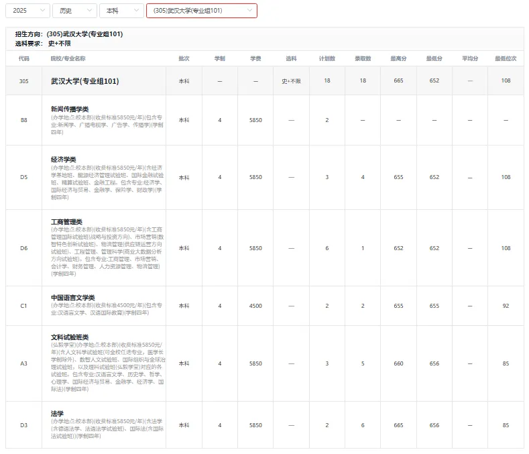The height and width of the screenshot is (454, 529).
Task: Open the 本科 level dropdown
Action: 121,11
